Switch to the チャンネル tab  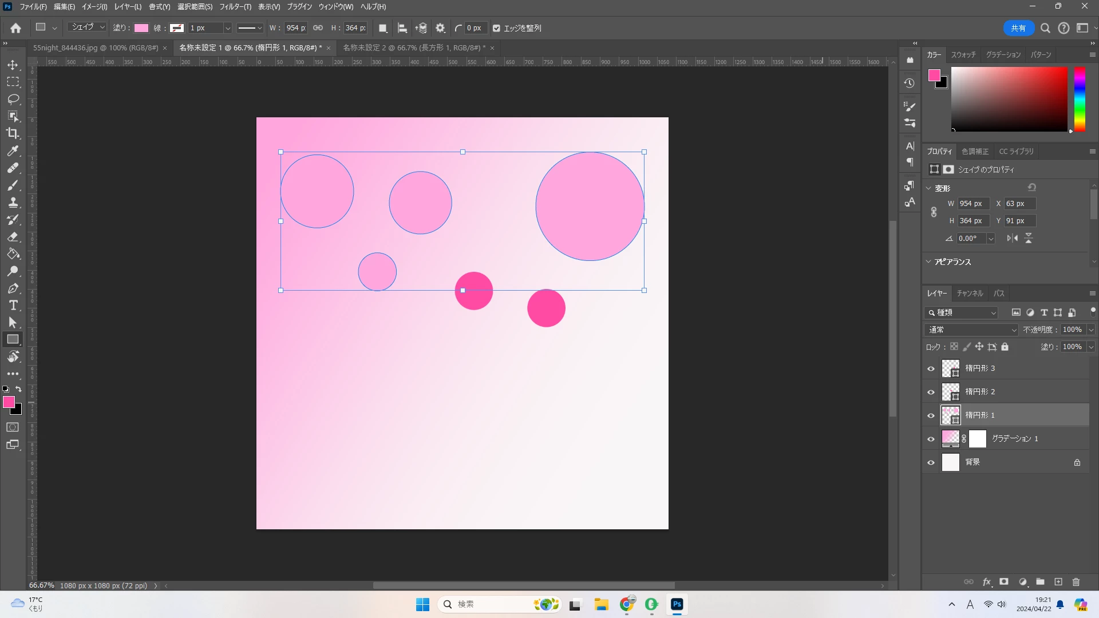pos(970,293)
